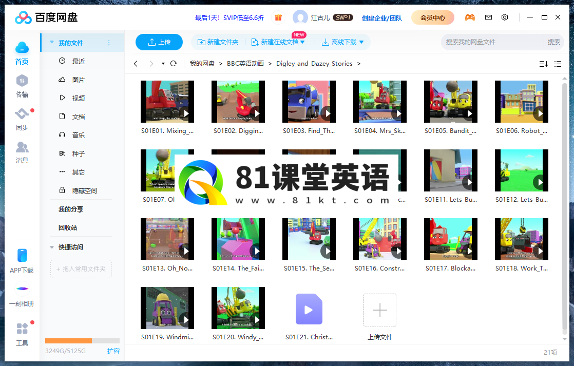
Task: Select the S01E19 Windmi video thumbnail
Action: tap(167, 308)
